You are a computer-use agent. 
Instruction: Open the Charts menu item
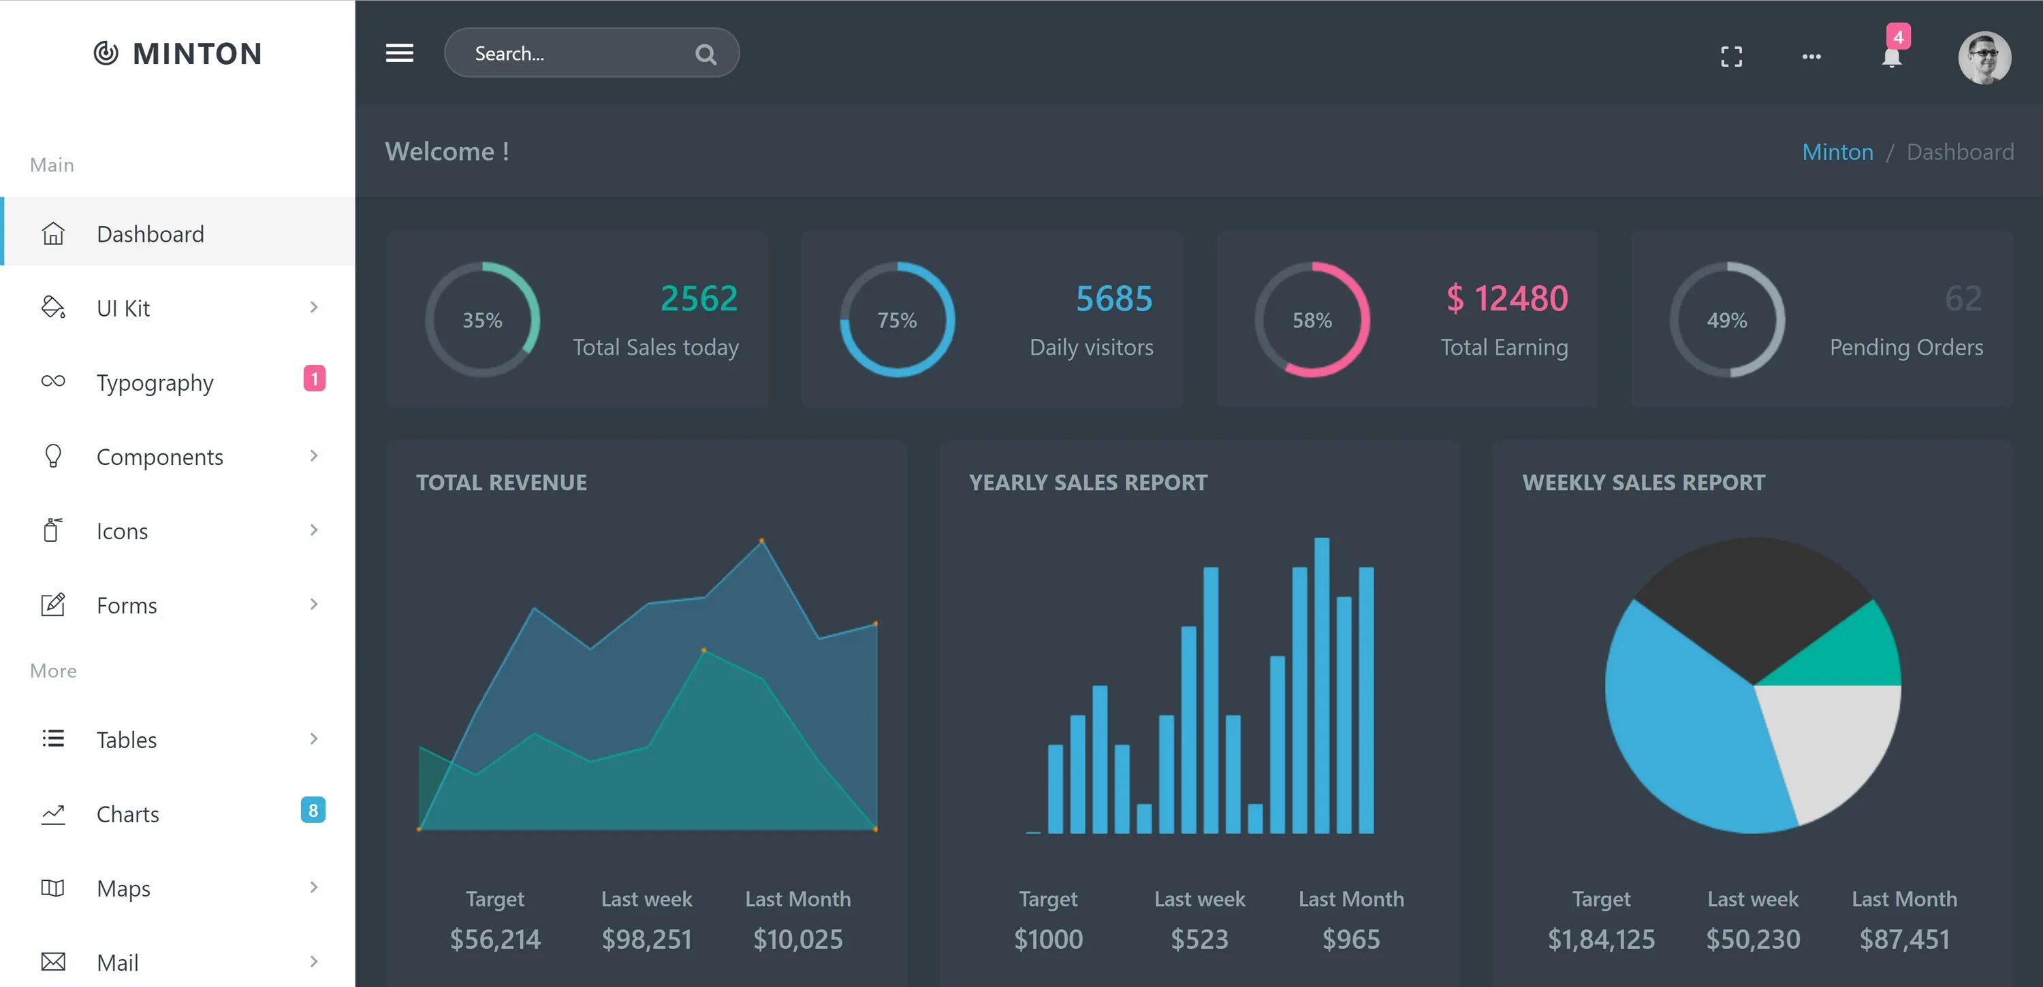[128, 814]
